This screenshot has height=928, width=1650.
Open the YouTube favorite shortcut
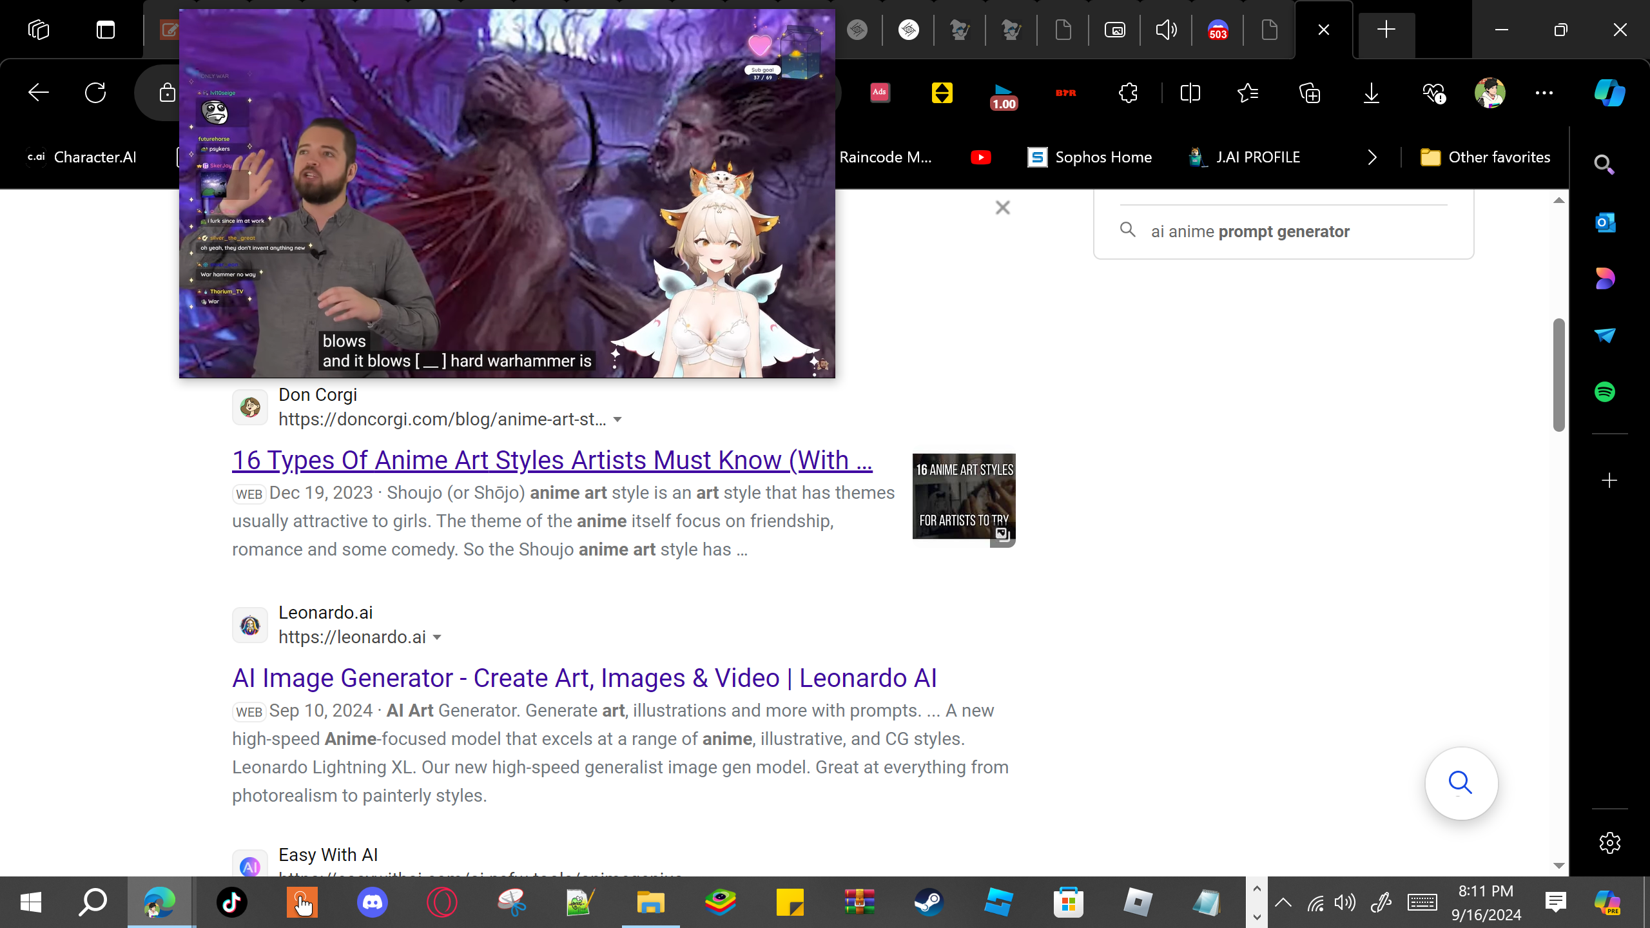click(981, 157)
